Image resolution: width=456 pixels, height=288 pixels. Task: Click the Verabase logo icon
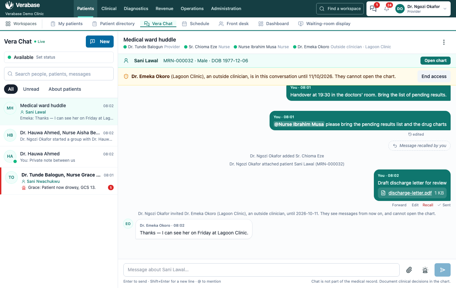click(x=9, y=5)
